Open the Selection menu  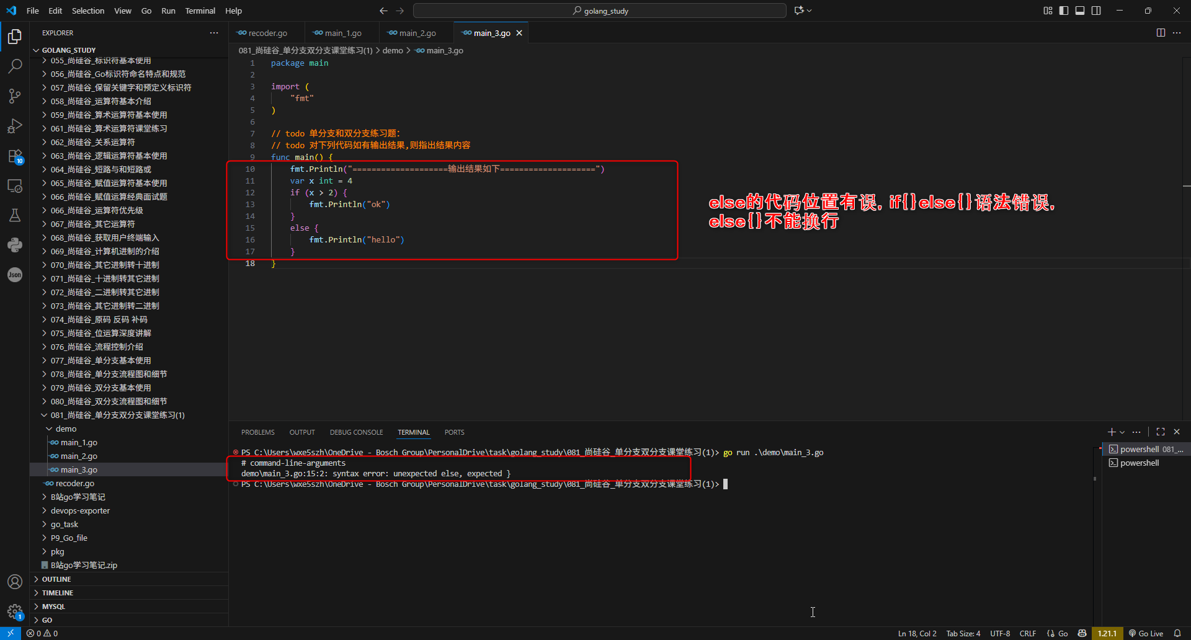[x=88, y=11]
